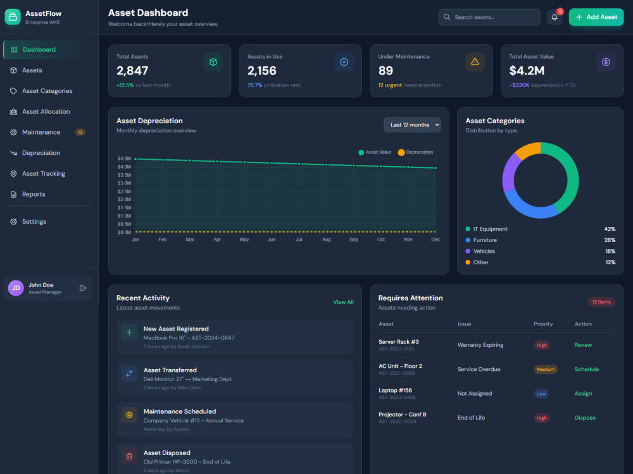Click the JD user avatar

pos(16,288)
